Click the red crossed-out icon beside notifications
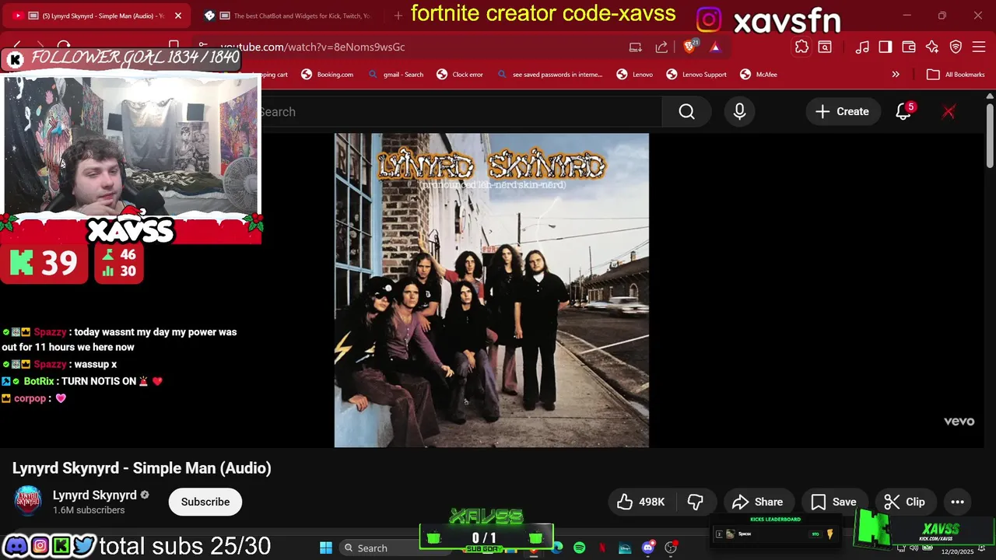The width and height of the screenshot is (996, 560). (949, 112)
